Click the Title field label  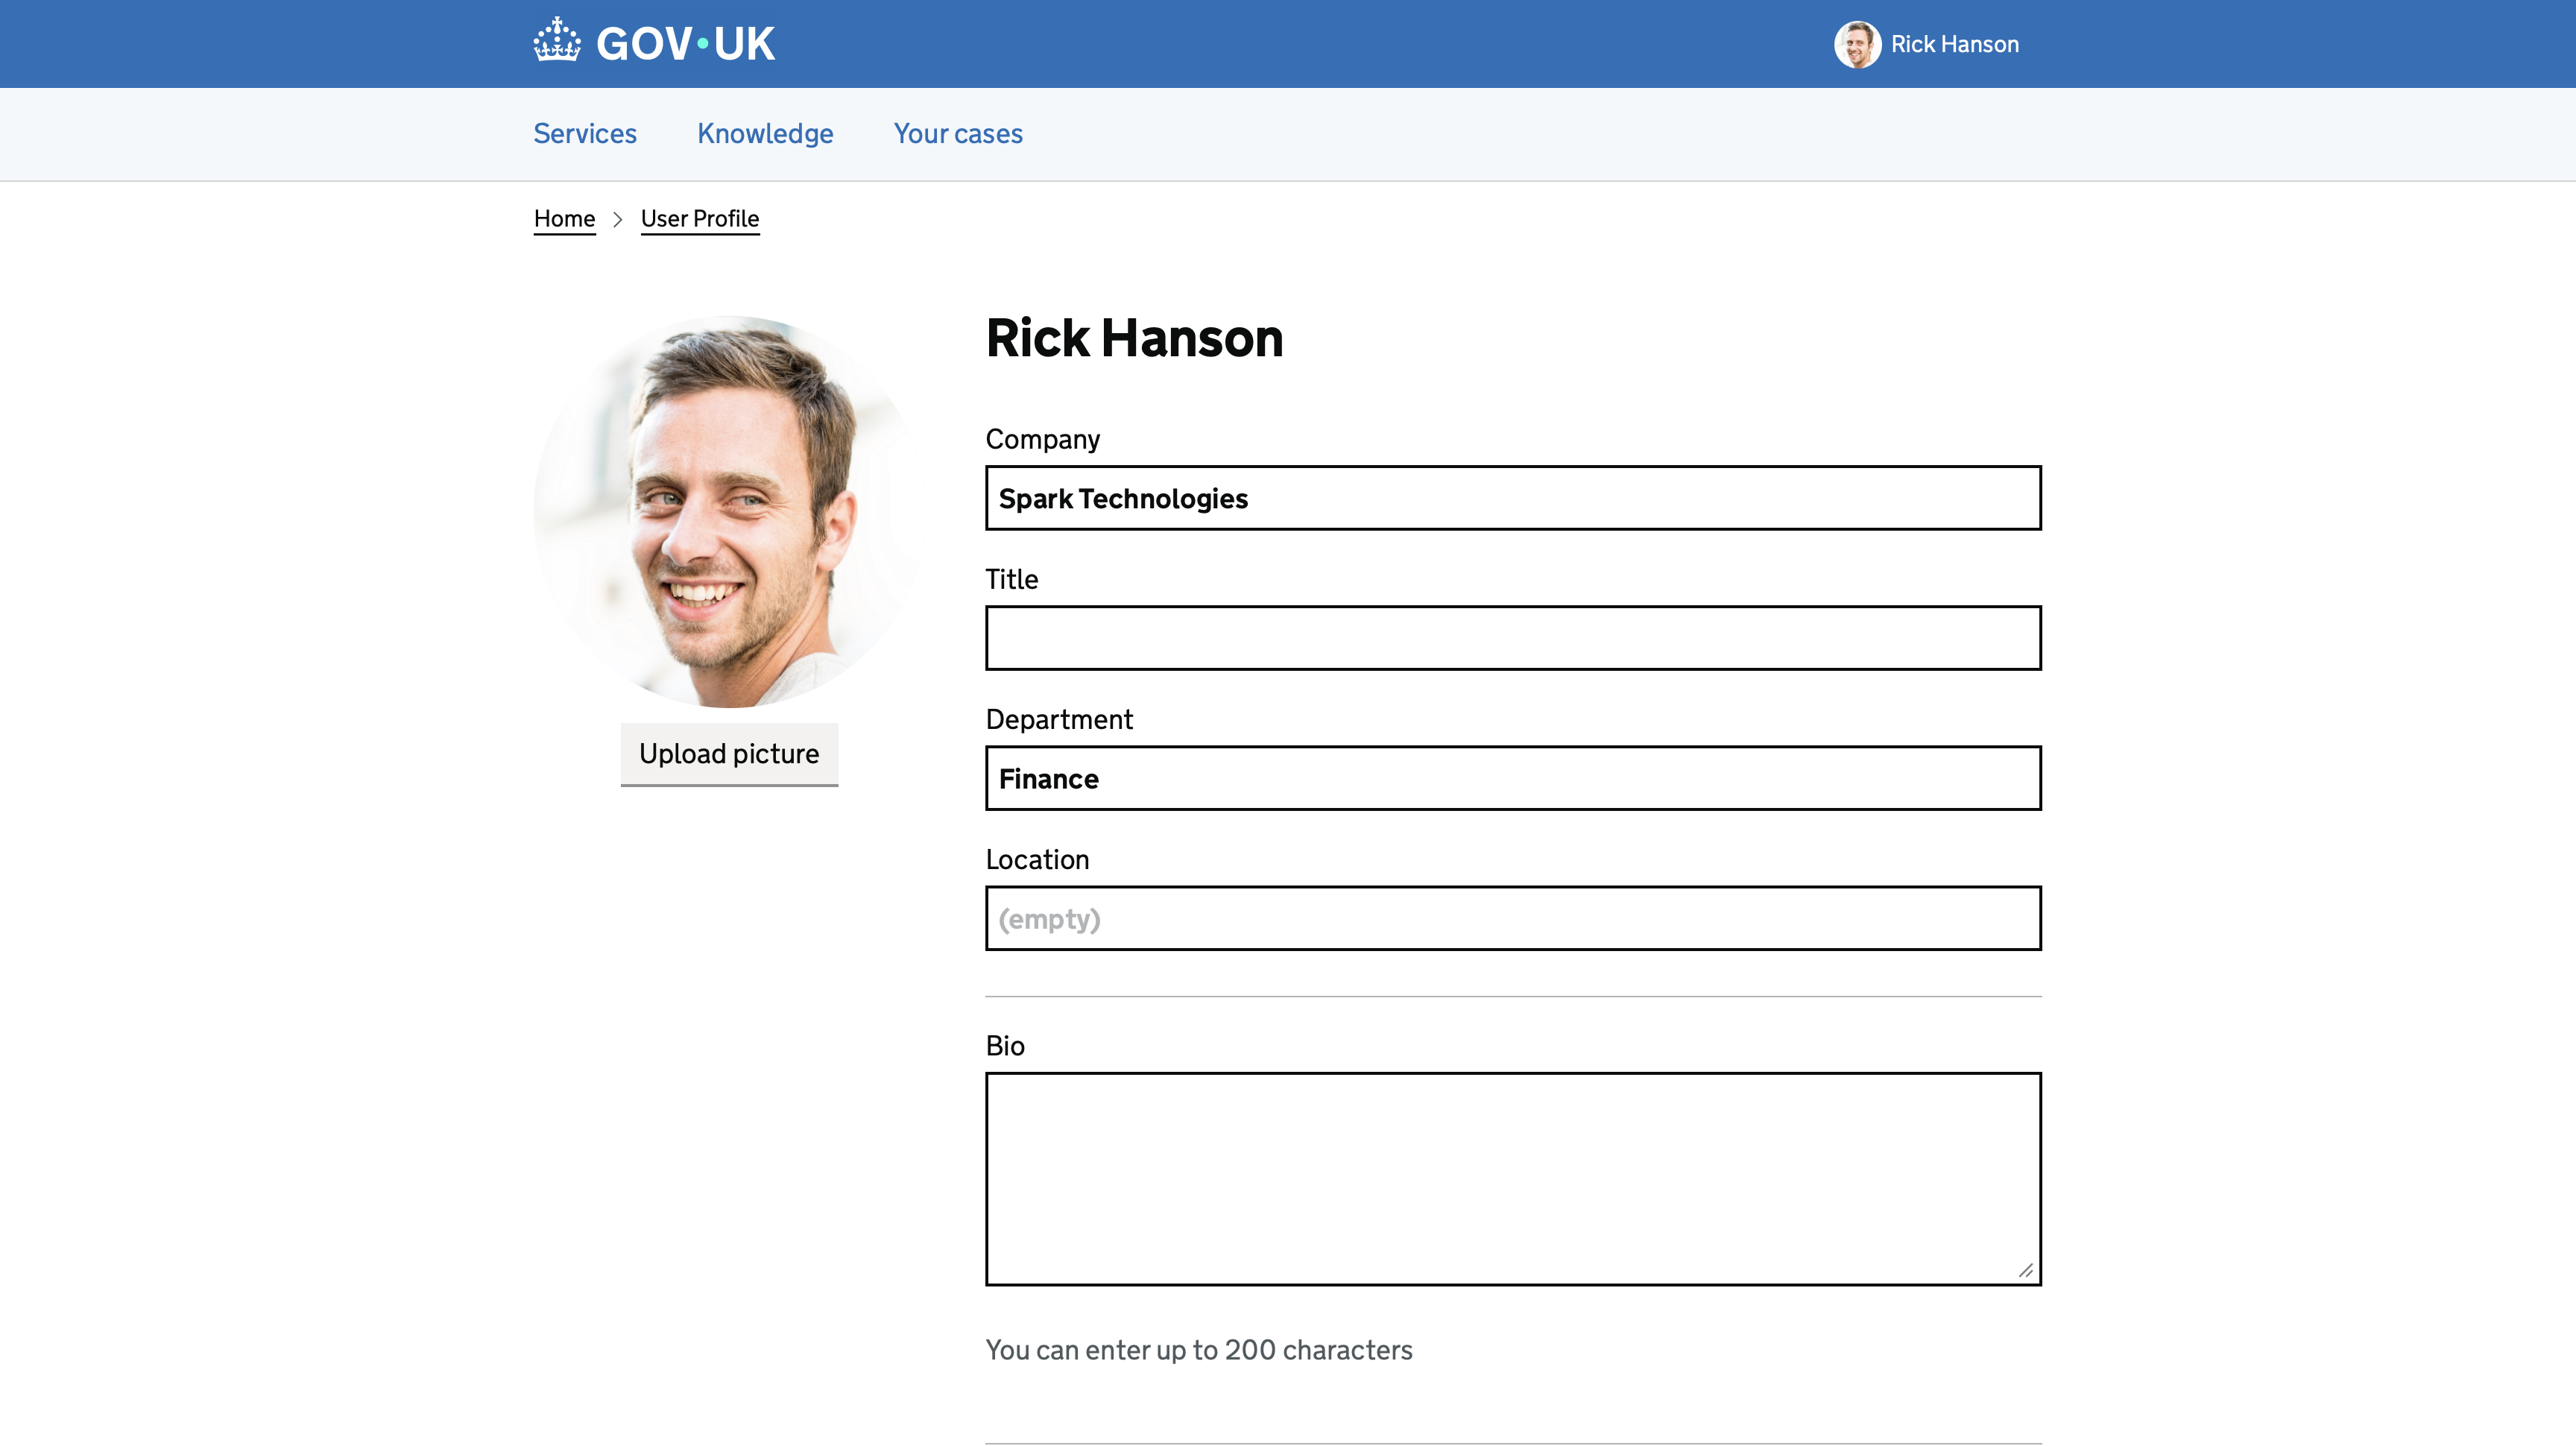(1012, 579)
